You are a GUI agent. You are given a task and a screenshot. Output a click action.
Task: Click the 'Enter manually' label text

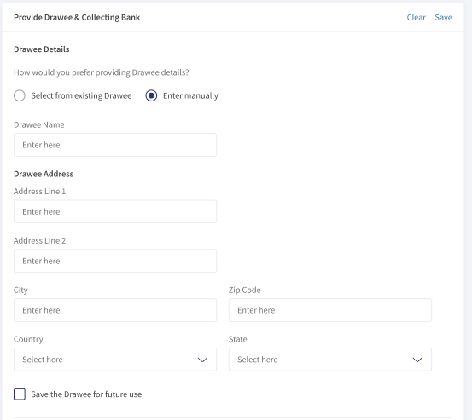pyautogui.click(x=190, y=95)
